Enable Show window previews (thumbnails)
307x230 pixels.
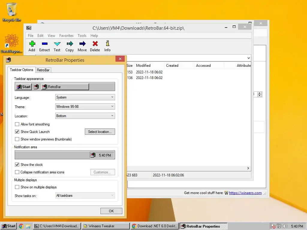click(x=17, y=139)
